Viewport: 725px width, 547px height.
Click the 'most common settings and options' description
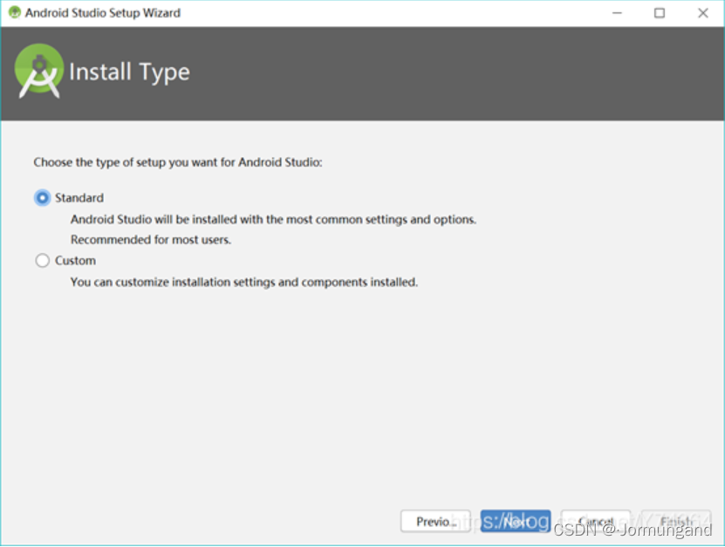(273, 219)
